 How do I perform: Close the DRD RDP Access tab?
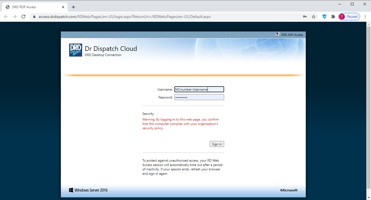pos(63,7)
